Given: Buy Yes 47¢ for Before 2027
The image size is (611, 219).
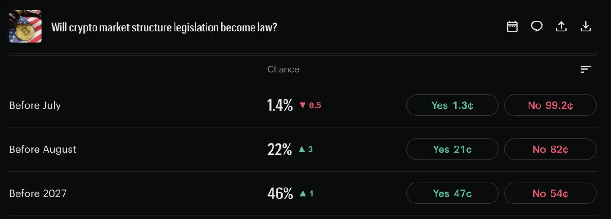Looking at the screenshot, I should point(452,193).
